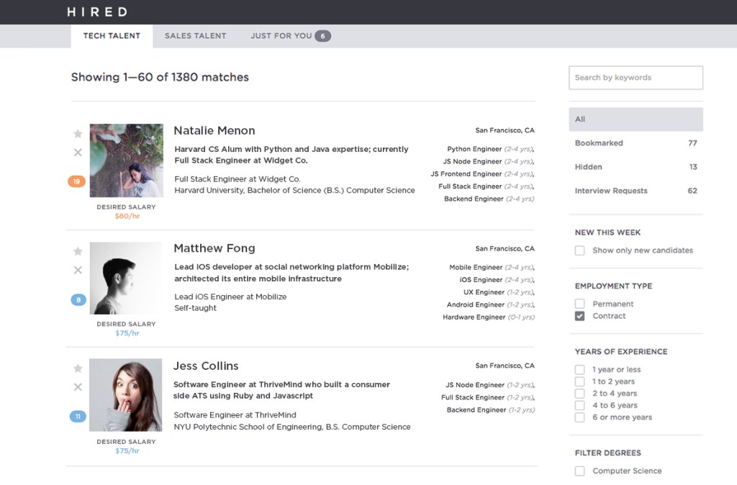Viewport: 737px width, 485px height.
Task: Click the blue 8 badge for Matthew
Action: pyautogui.click(x=78, y=299)
